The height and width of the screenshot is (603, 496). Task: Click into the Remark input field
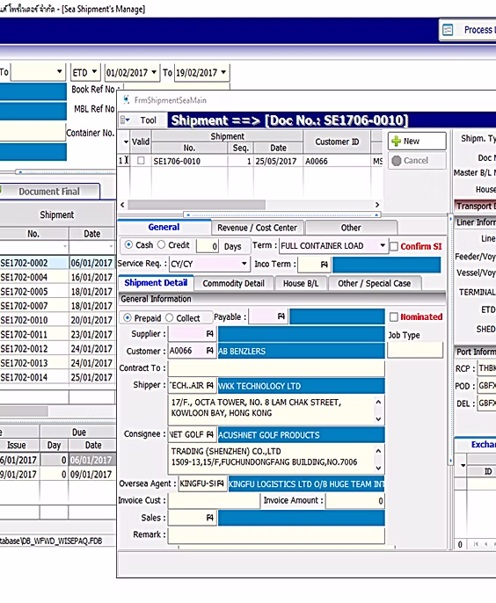[x=276, y=535]
